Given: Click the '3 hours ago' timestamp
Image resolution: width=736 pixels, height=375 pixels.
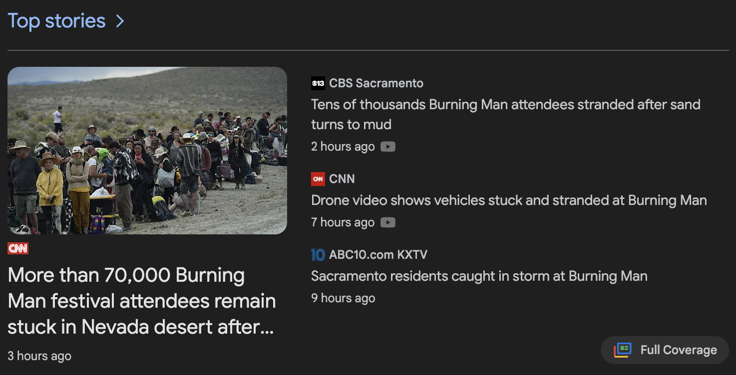Looking at the screenshot, I should click(x=39, y=356).
